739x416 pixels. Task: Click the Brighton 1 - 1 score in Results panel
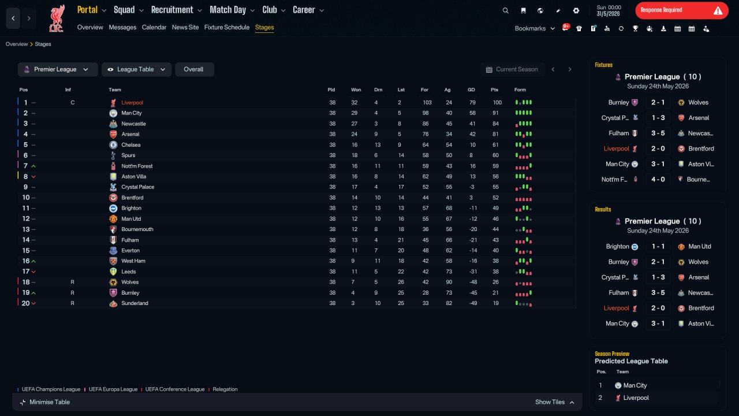coord(658,247)
